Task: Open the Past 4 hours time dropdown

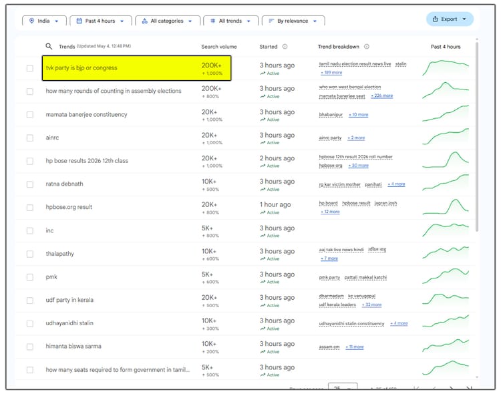Action: 101,21
